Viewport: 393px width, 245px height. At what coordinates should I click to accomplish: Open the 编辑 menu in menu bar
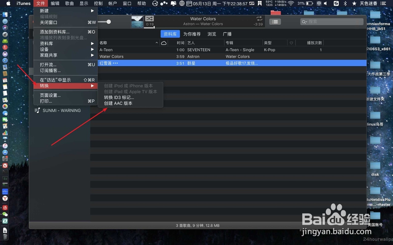tap(55, 3)
